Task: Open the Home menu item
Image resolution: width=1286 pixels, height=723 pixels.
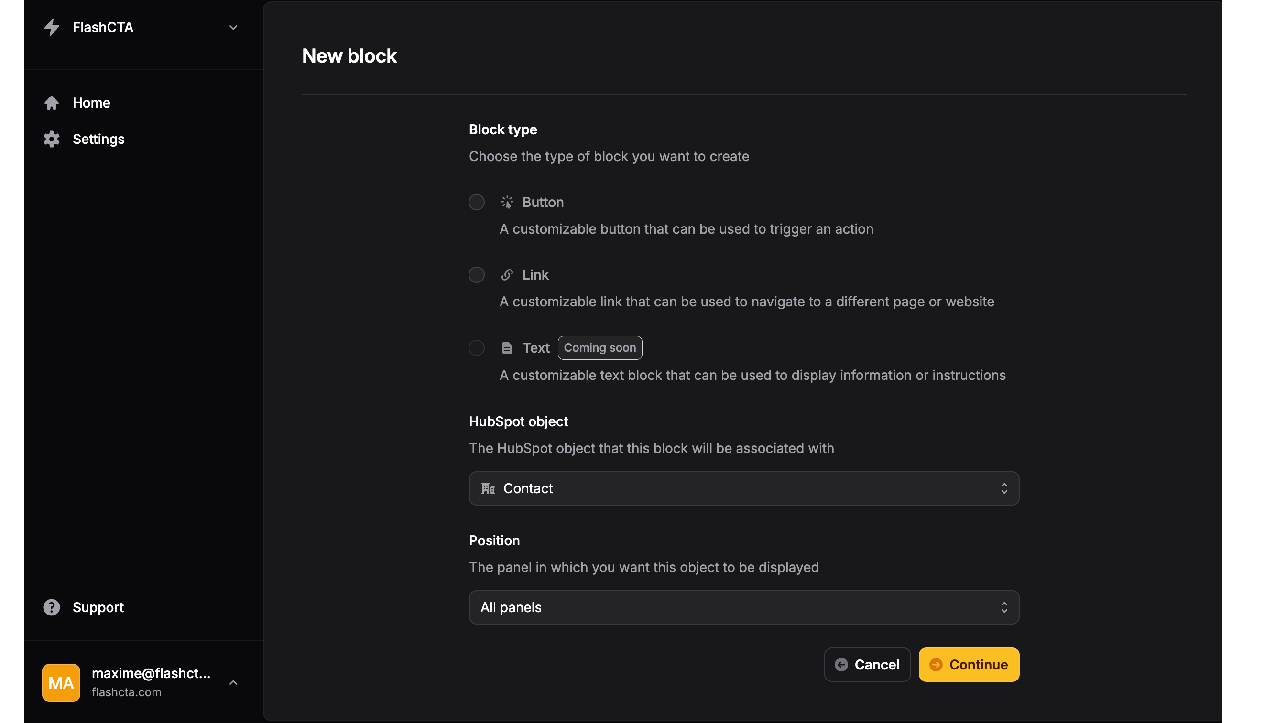Action: (92, 103)
